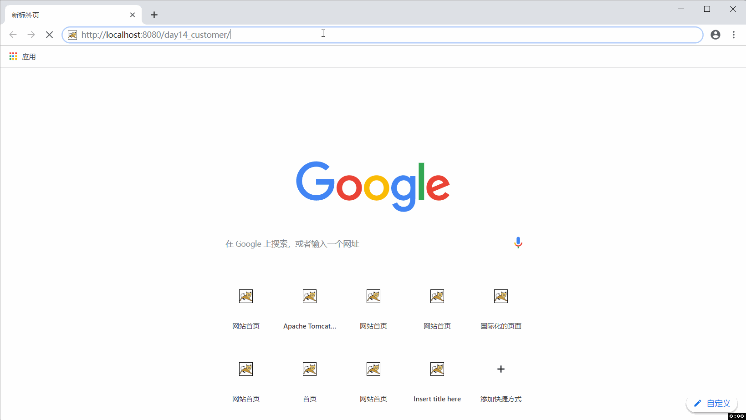
Task: Go forward to the next page
Action: (31, 35)
